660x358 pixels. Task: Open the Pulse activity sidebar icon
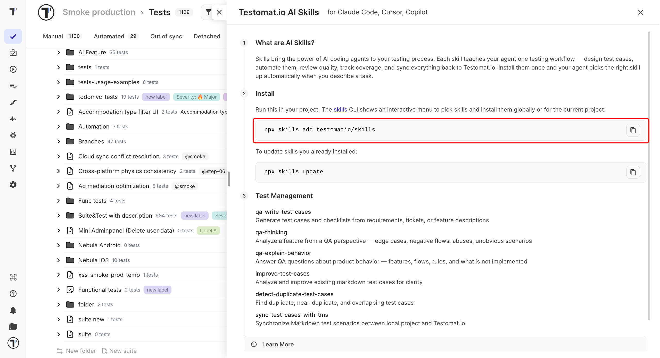pyautogui.click(x=13, y=119)
